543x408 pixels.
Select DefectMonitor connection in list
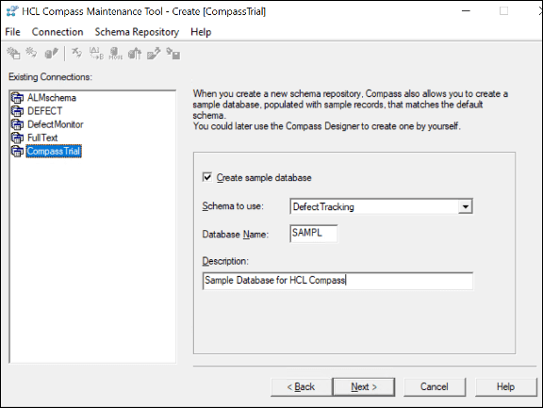point(56,124)
